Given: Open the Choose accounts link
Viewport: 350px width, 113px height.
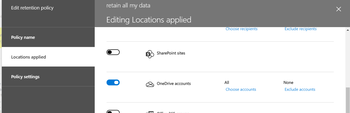Looking at the screenshot, I should coord(241,89).
